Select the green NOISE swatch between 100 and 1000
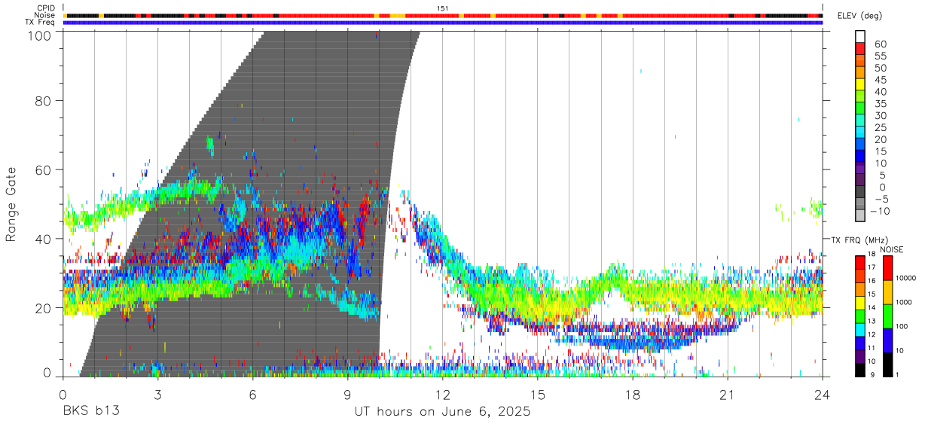Image resolution: width=925 pixels, height=427 pixels. click(887, 316)
